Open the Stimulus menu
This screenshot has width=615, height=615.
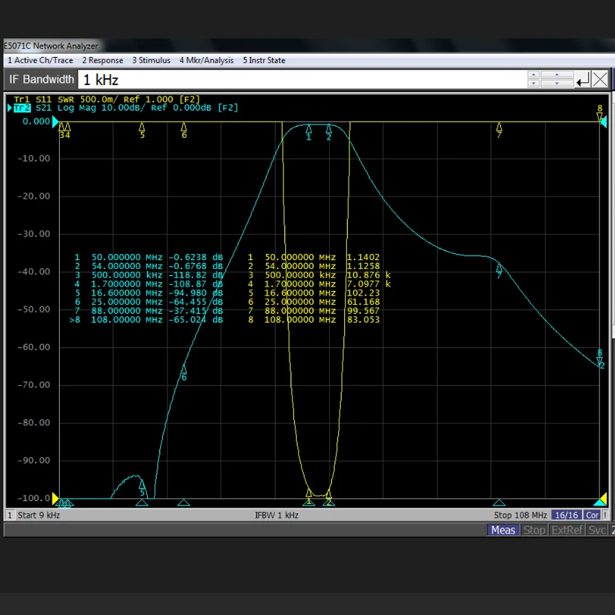(151, 60)
